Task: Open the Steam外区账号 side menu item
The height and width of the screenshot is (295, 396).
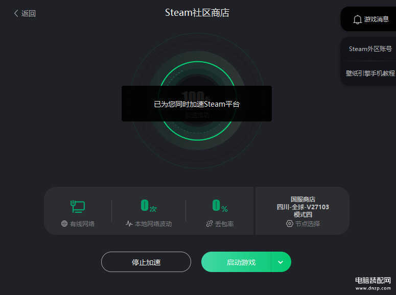Action: [x=370, y=48]
